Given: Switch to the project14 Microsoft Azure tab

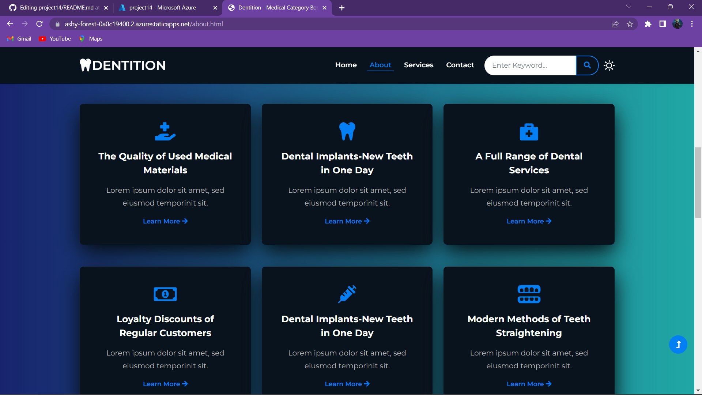Looking at the screenshot, I should [x=163, y=7].
